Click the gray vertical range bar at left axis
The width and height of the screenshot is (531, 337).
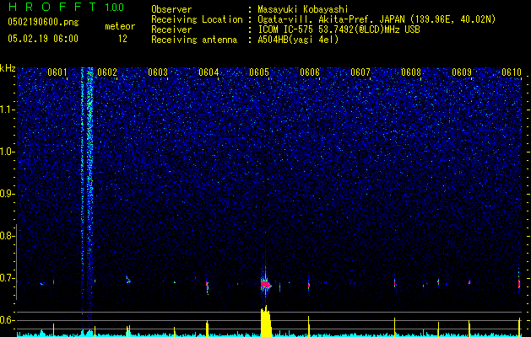click(16, 262)
